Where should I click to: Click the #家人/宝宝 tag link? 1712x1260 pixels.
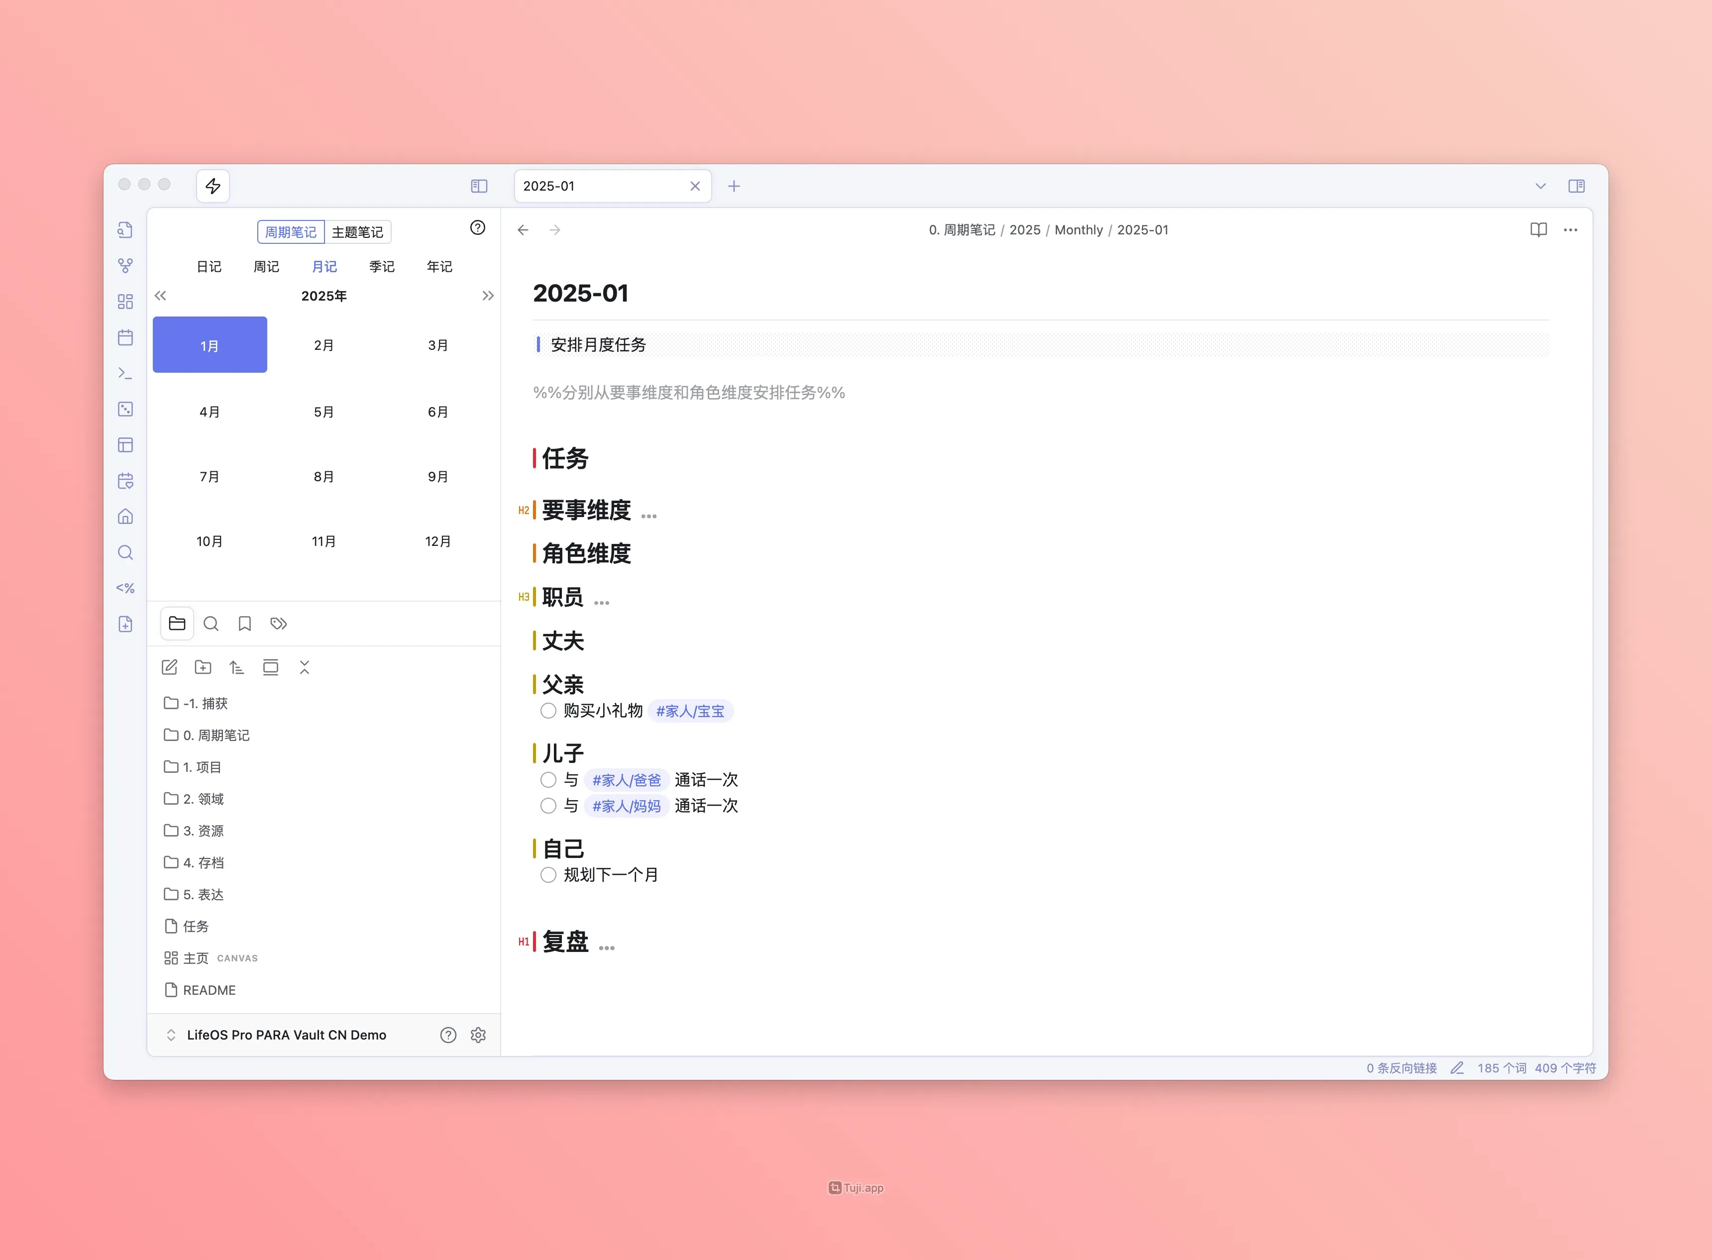pos(690,711)
